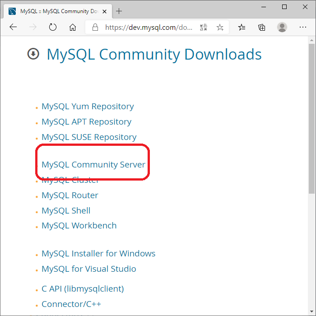316x316 pixels.
Task: Open the favorites list panel
Action: pyautogui.click(x=242, y=28)
